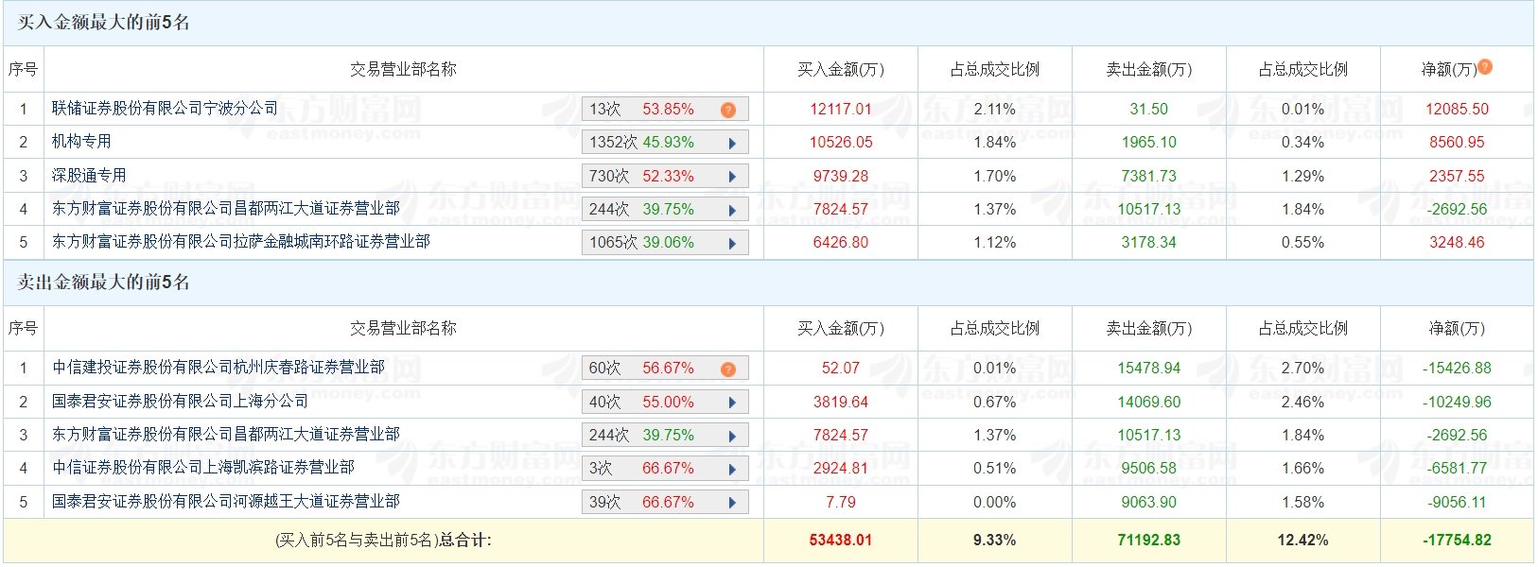Expand arrow next to 1065次 39.06%
1538x567 pixels.
732,243
